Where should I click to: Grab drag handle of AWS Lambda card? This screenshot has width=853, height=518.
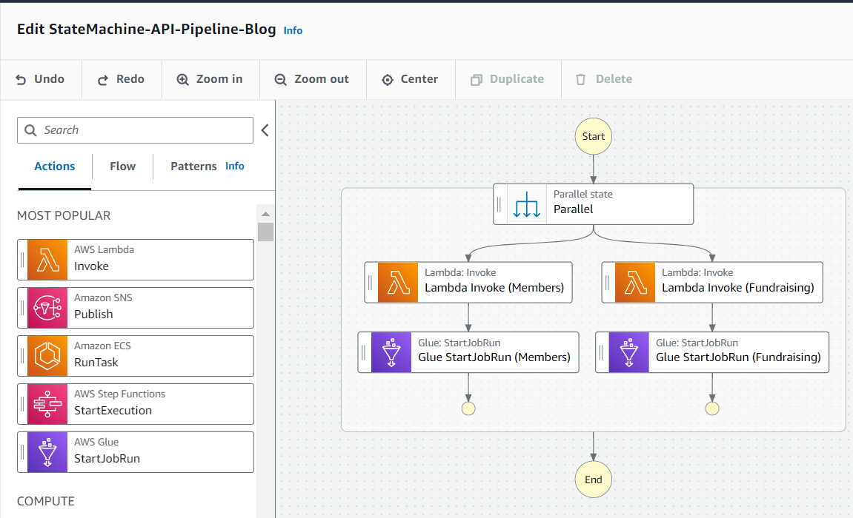point(22,260)
